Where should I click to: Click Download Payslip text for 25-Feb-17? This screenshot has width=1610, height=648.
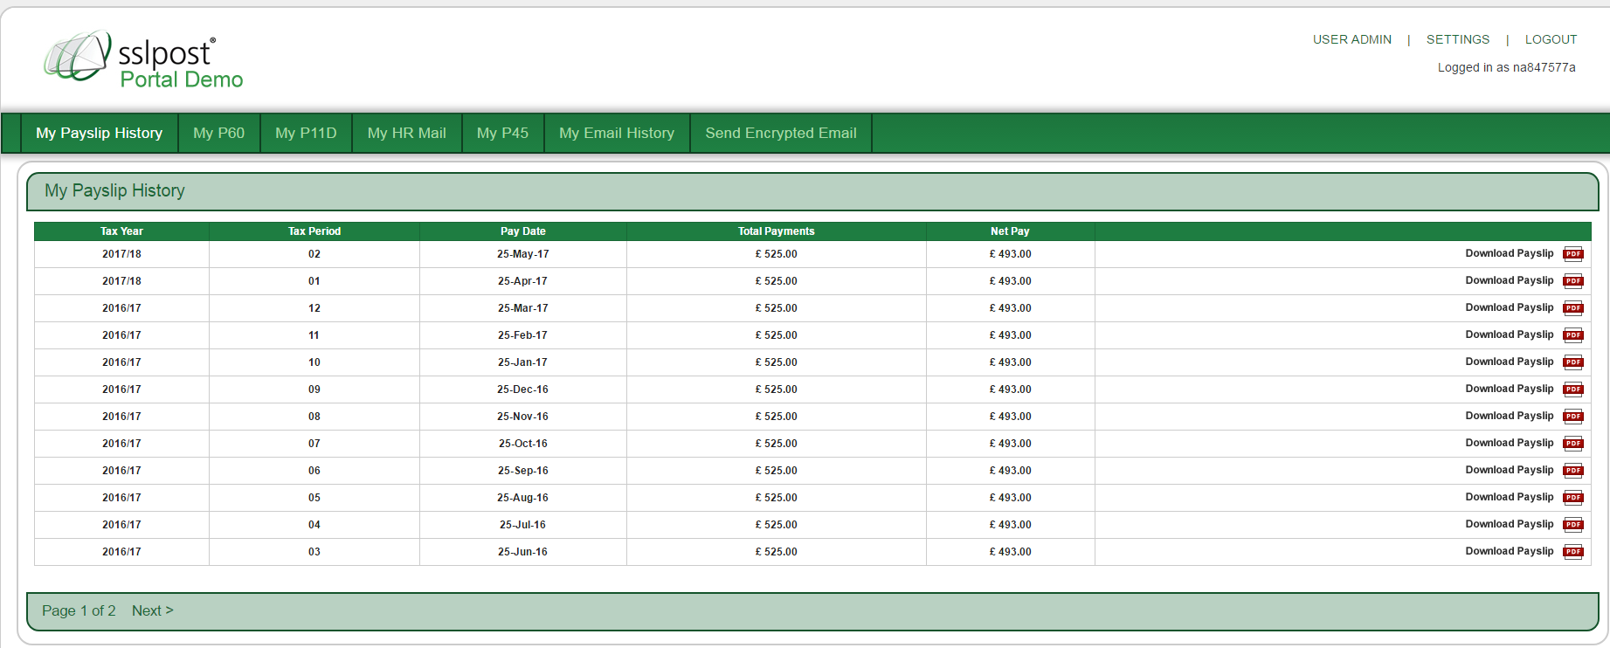1509,334
